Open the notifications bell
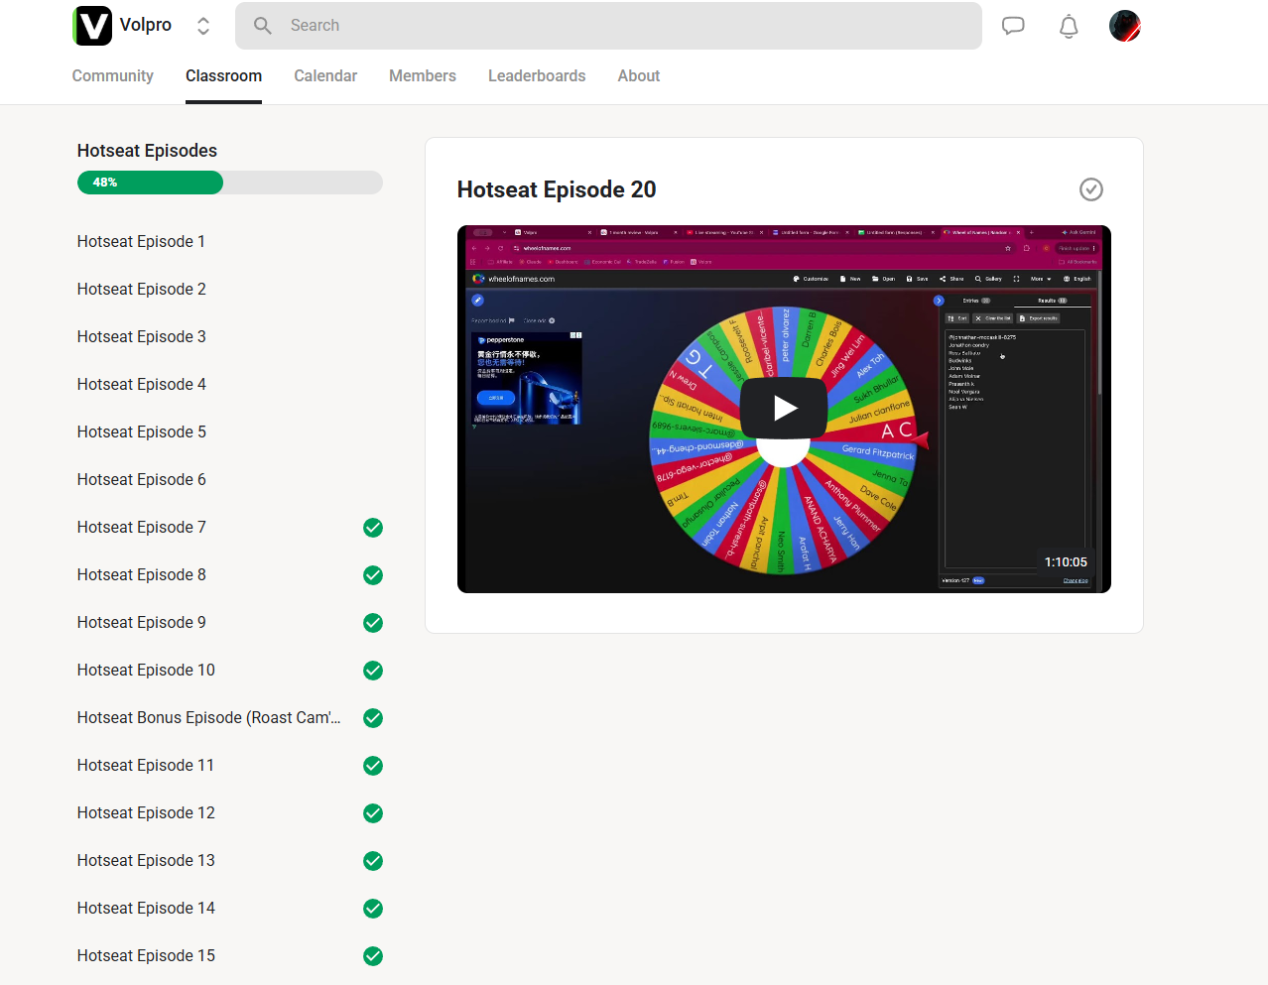The image size is (1268, 985). [x=1069, y=27]
